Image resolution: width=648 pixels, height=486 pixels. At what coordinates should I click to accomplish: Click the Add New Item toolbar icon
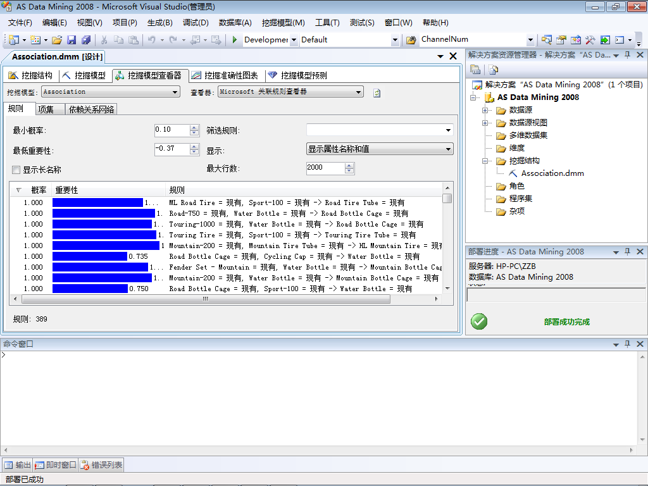tap(35, 40)
